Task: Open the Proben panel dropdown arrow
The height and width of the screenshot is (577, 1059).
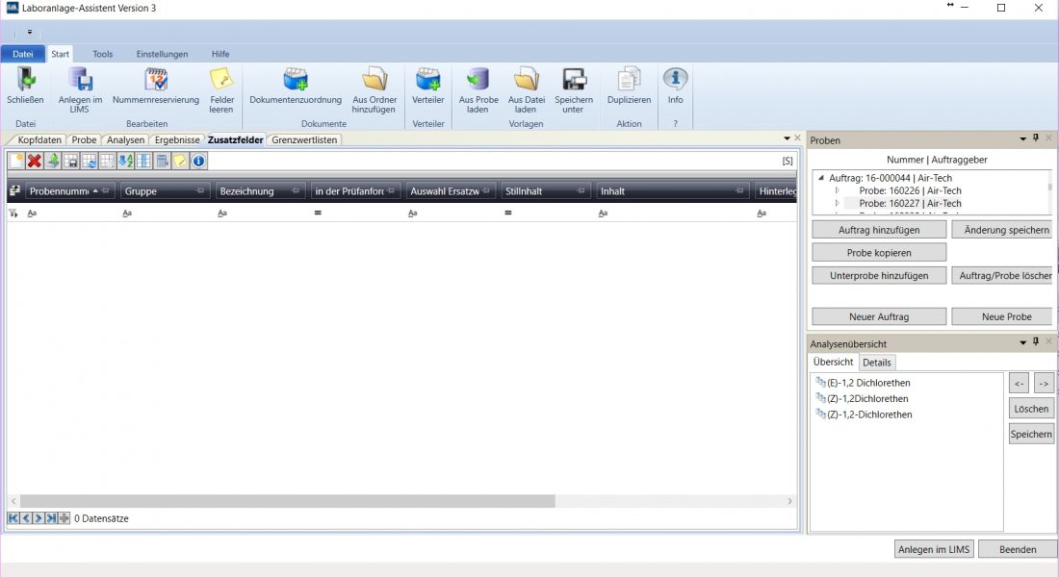Action: click(x=1022, y=139)
